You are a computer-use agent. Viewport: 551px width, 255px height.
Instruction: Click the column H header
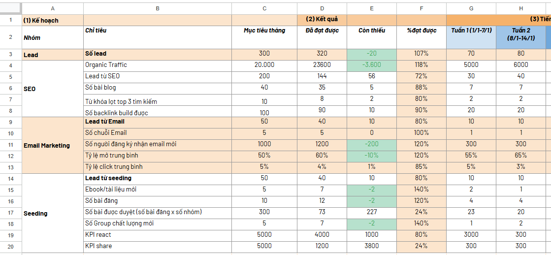520,8
